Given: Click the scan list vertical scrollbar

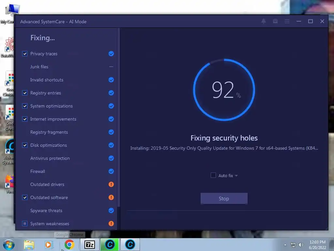Looking at the screenshot, I should [119, 117].
